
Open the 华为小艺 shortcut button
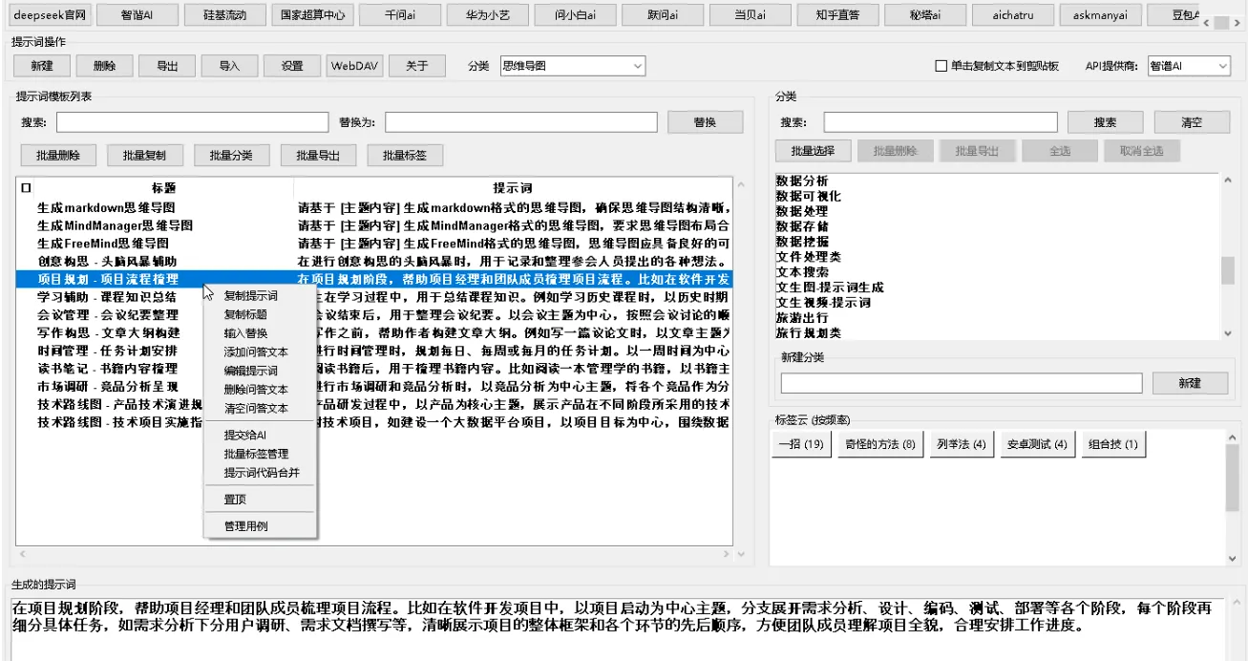click(488, 15)
